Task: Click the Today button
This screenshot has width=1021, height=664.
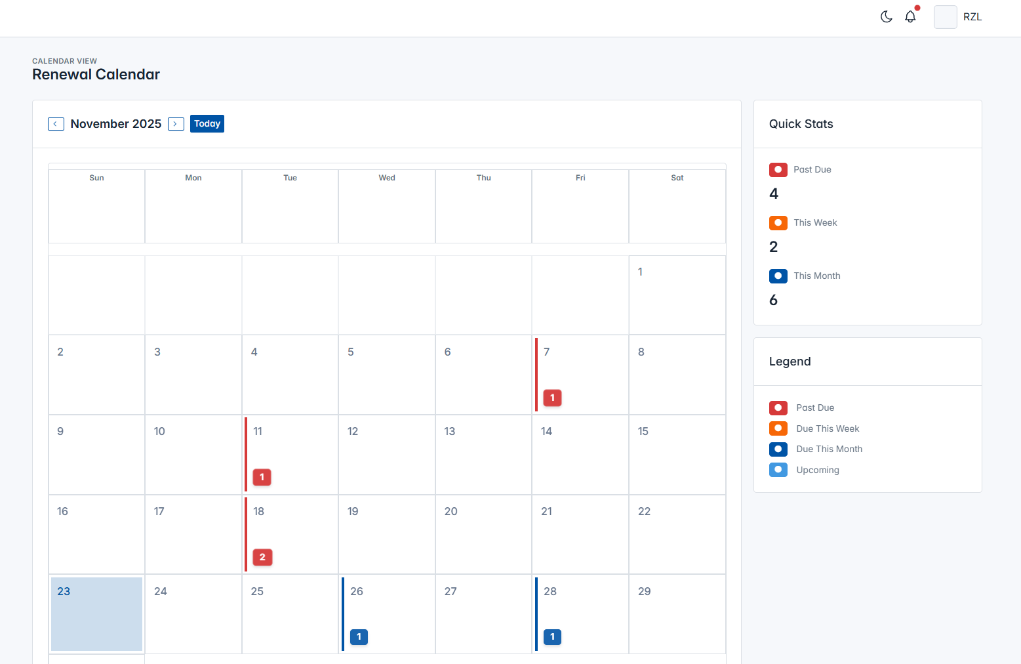Action: pos(207,124)
